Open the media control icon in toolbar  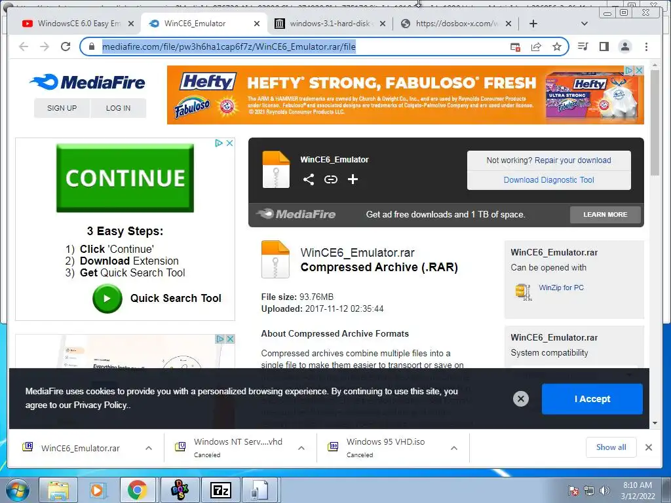point(583,47)
